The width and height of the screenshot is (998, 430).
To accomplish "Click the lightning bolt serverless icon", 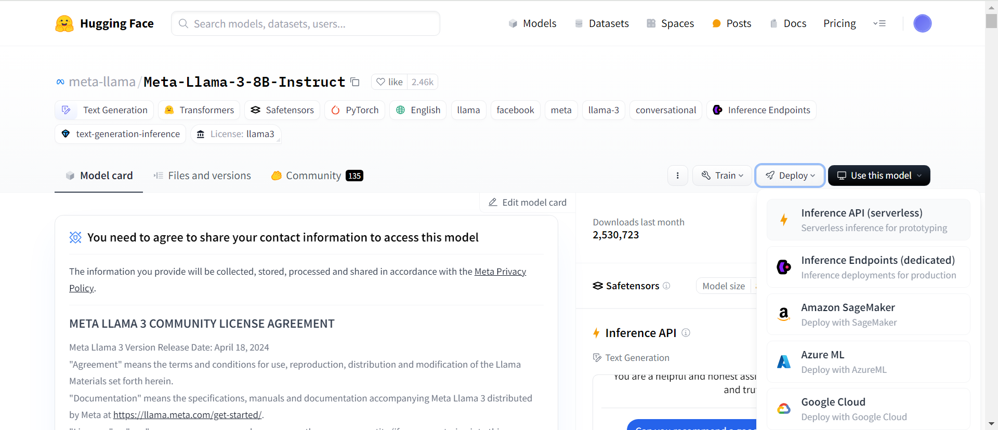I will [784, 220].
